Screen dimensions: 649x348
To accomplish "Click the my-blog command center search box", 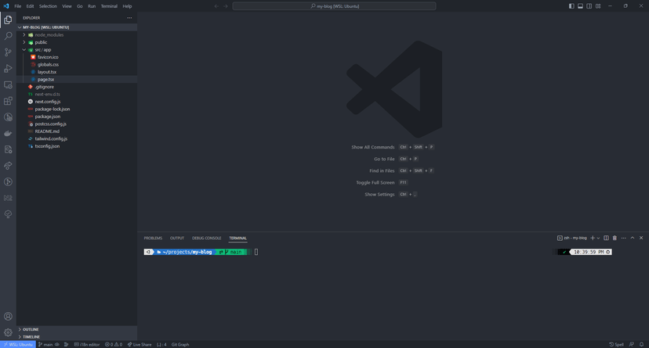I will (x=334, y=6).
